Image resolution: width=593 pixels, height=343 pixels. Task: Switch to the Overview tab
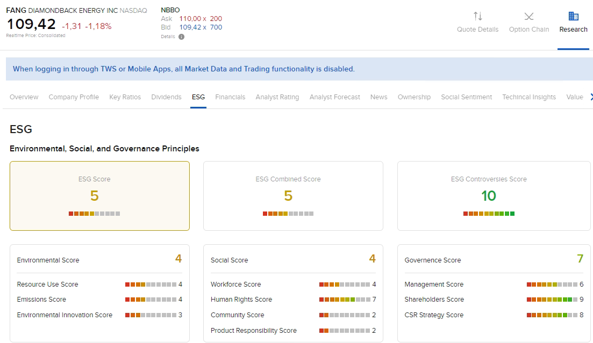point(24,97)
